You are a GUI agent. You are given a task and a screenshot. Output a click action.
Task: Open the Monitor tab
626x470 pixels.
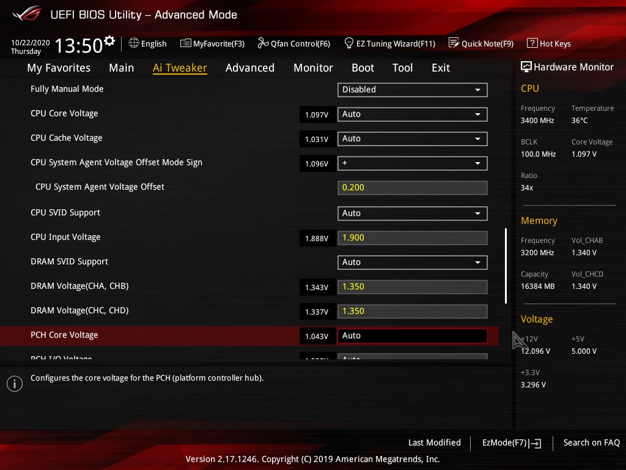(x=313, y=67)
